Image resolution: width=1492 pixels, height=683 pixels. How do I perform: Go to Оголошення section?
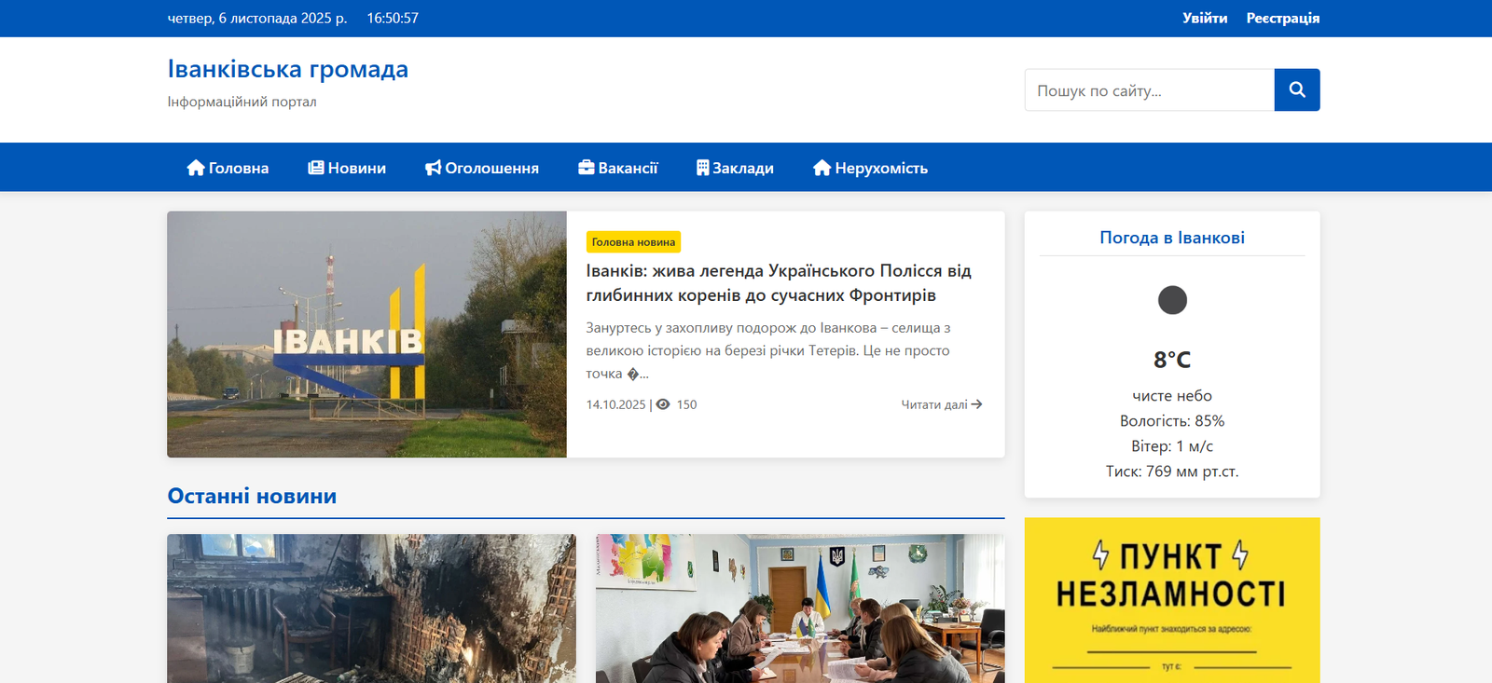coord(482,168)
